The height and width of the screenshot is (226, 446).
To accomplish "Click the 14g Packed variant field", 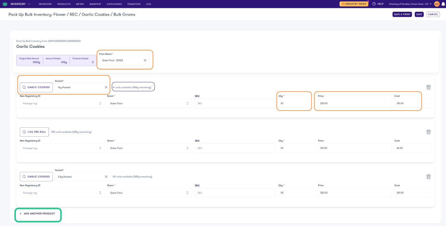I will coord(83,87).
